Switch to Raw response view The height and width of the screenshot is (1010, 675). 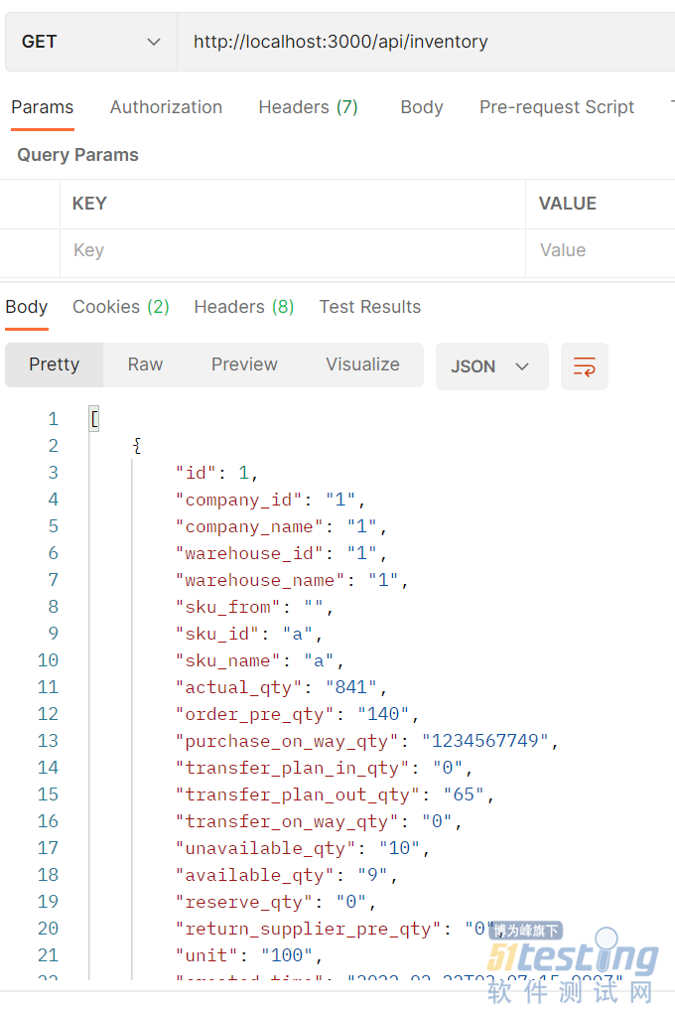[x=145, y=364]
